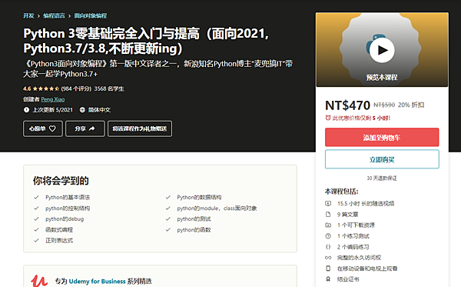Screen dimensions: 461x287
Task: Open the 编程语言 breadcrumb link
Action: (x=54, y=16)
